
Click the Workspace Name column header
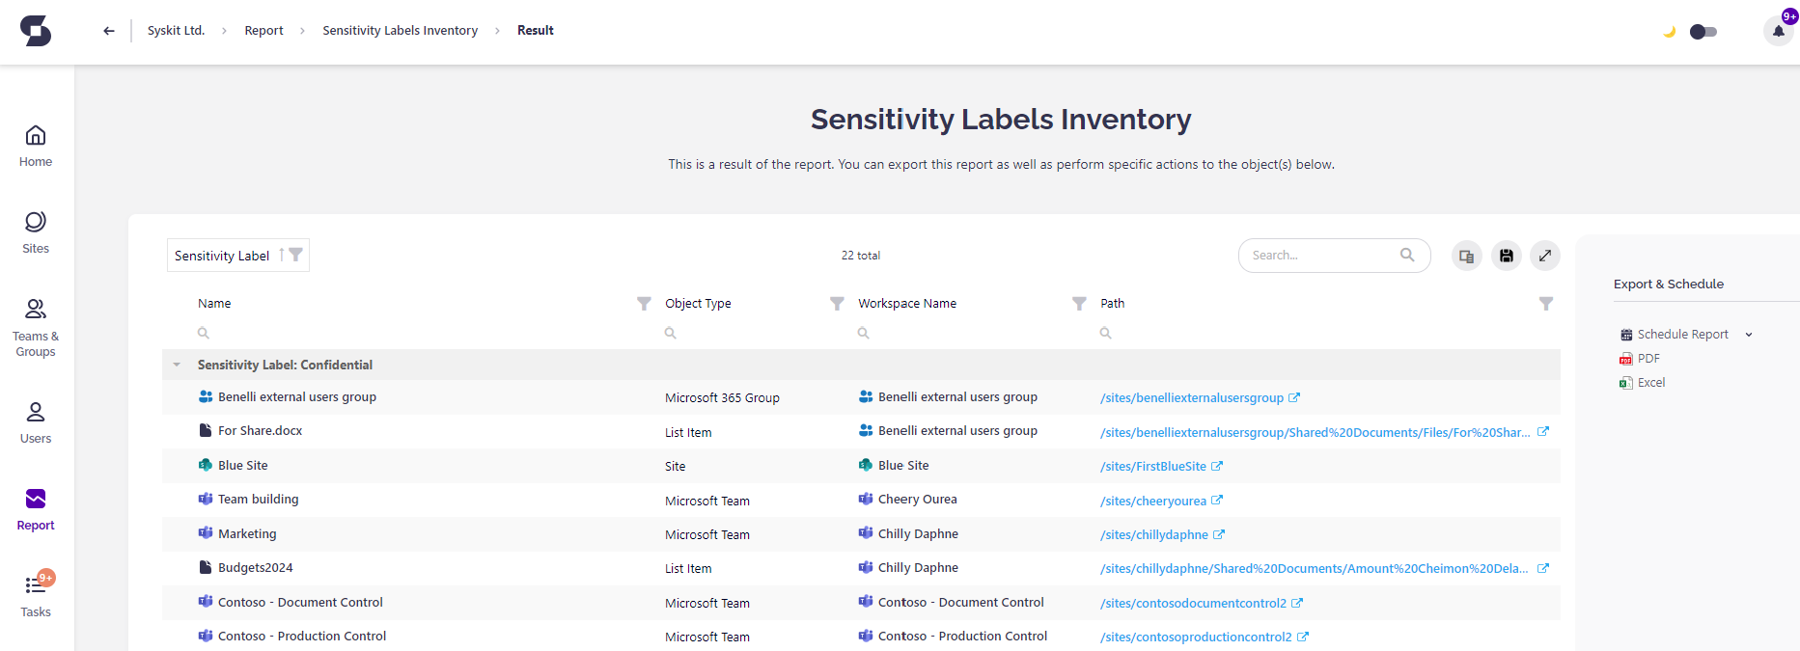tap(907, 303)
